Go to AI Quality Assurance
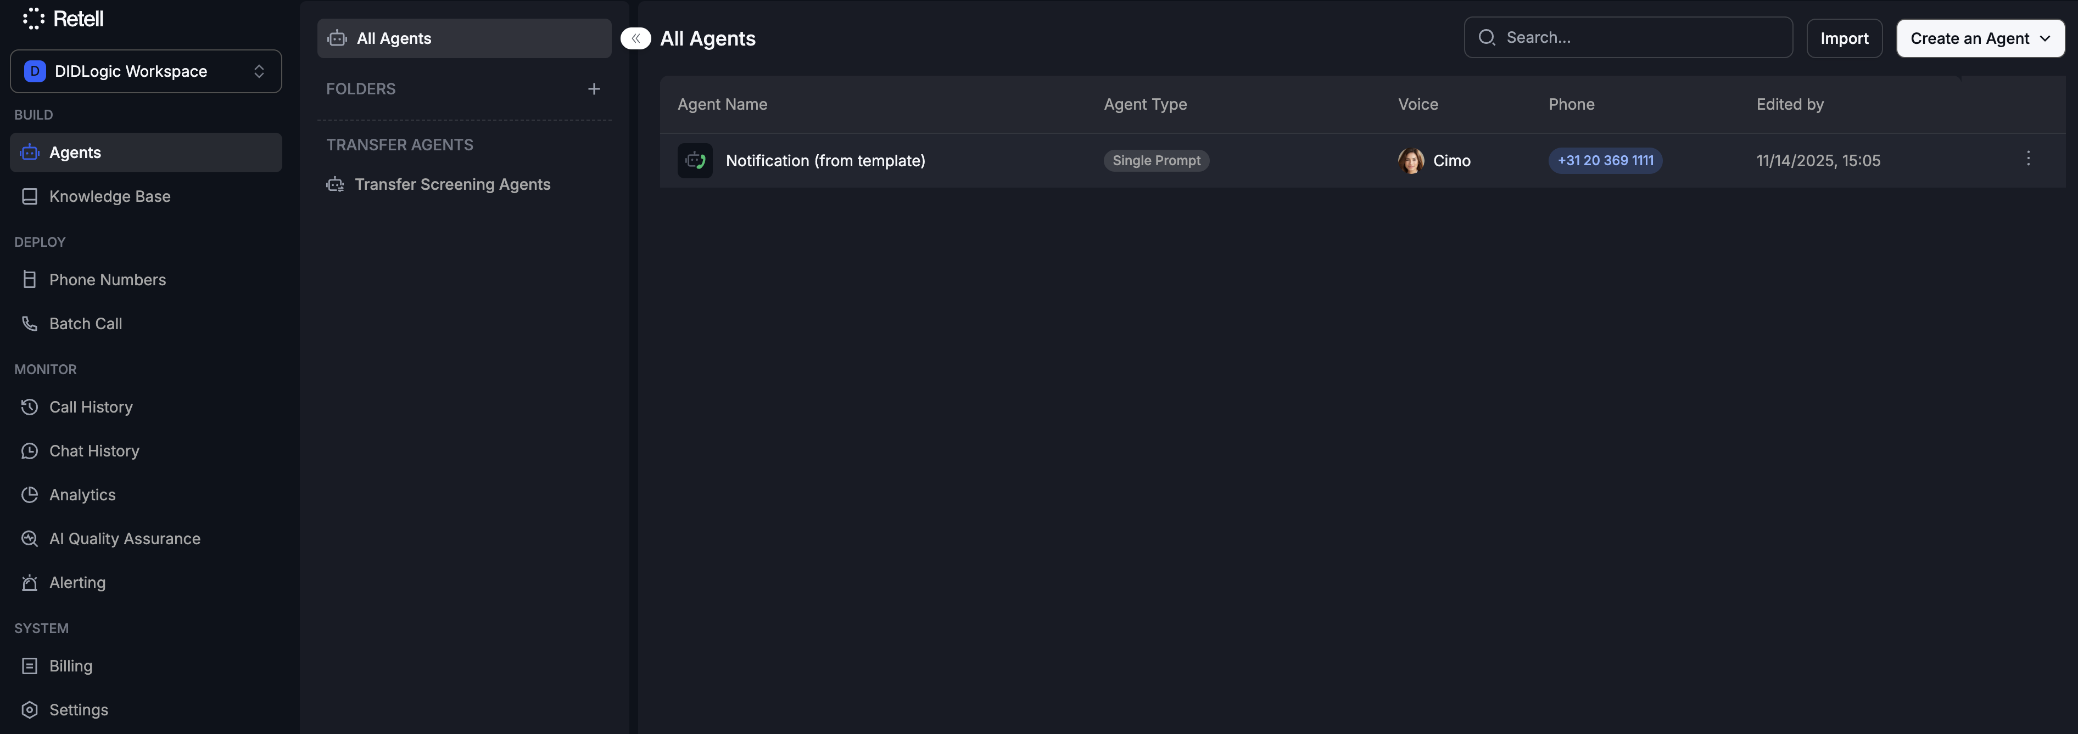 tap(124, 539)
